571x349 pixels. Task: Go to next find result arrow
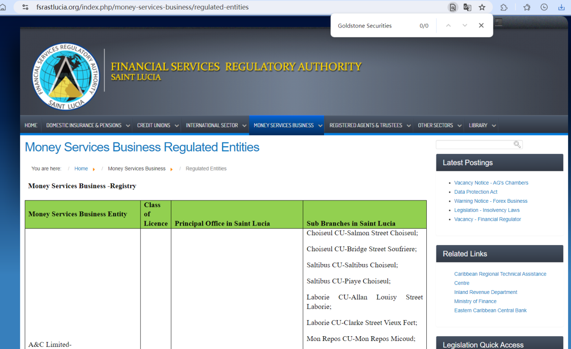464,26
